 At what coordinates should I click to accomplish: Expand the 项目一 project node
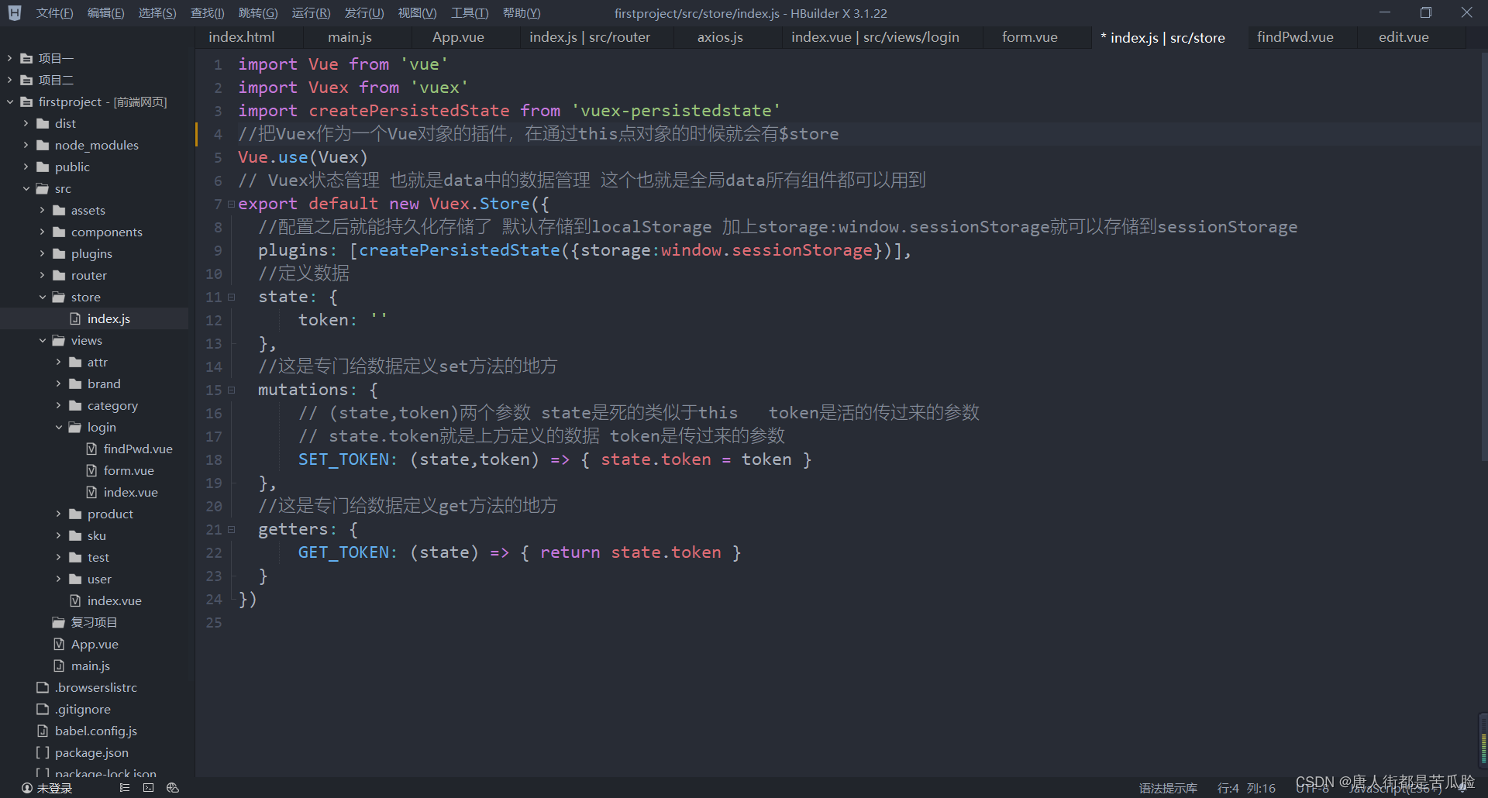click(x=9, y=58)
